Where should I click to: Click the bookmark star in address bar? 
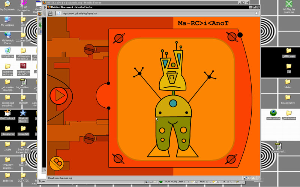point(256,13)
